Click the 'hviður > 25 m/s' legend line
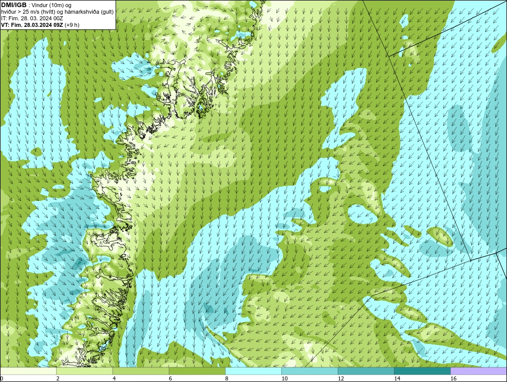The image size is (507, 382). 58,12
